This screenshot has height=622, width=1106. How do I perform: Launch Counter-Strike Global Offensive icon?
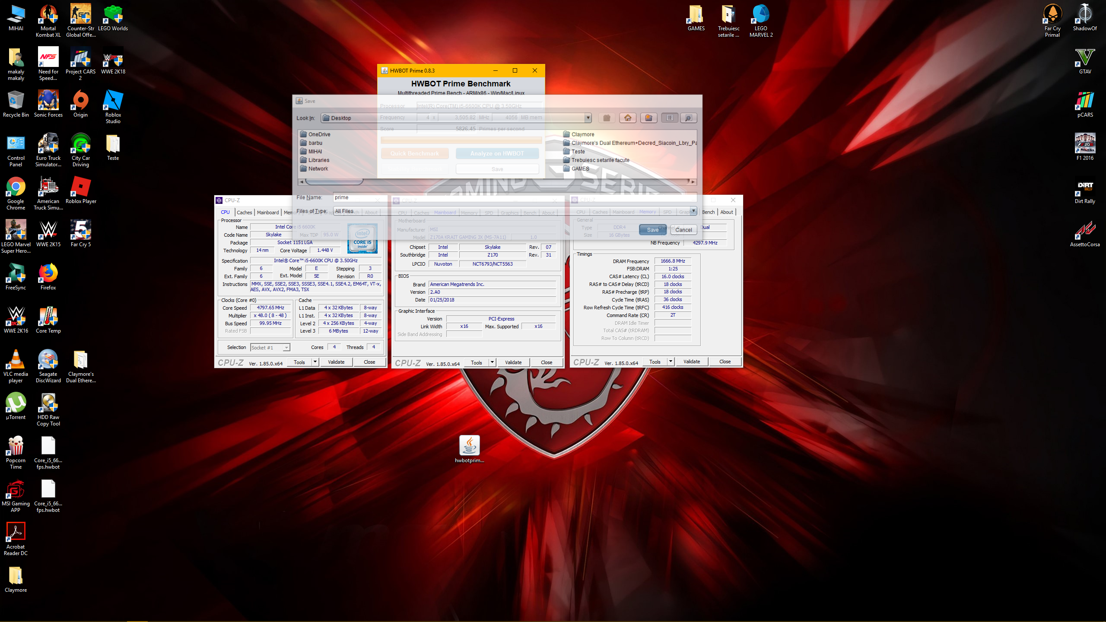click(81, 20)
